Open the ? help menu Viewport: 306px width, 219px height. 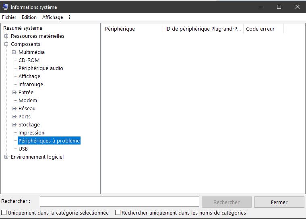click(70, 17)
